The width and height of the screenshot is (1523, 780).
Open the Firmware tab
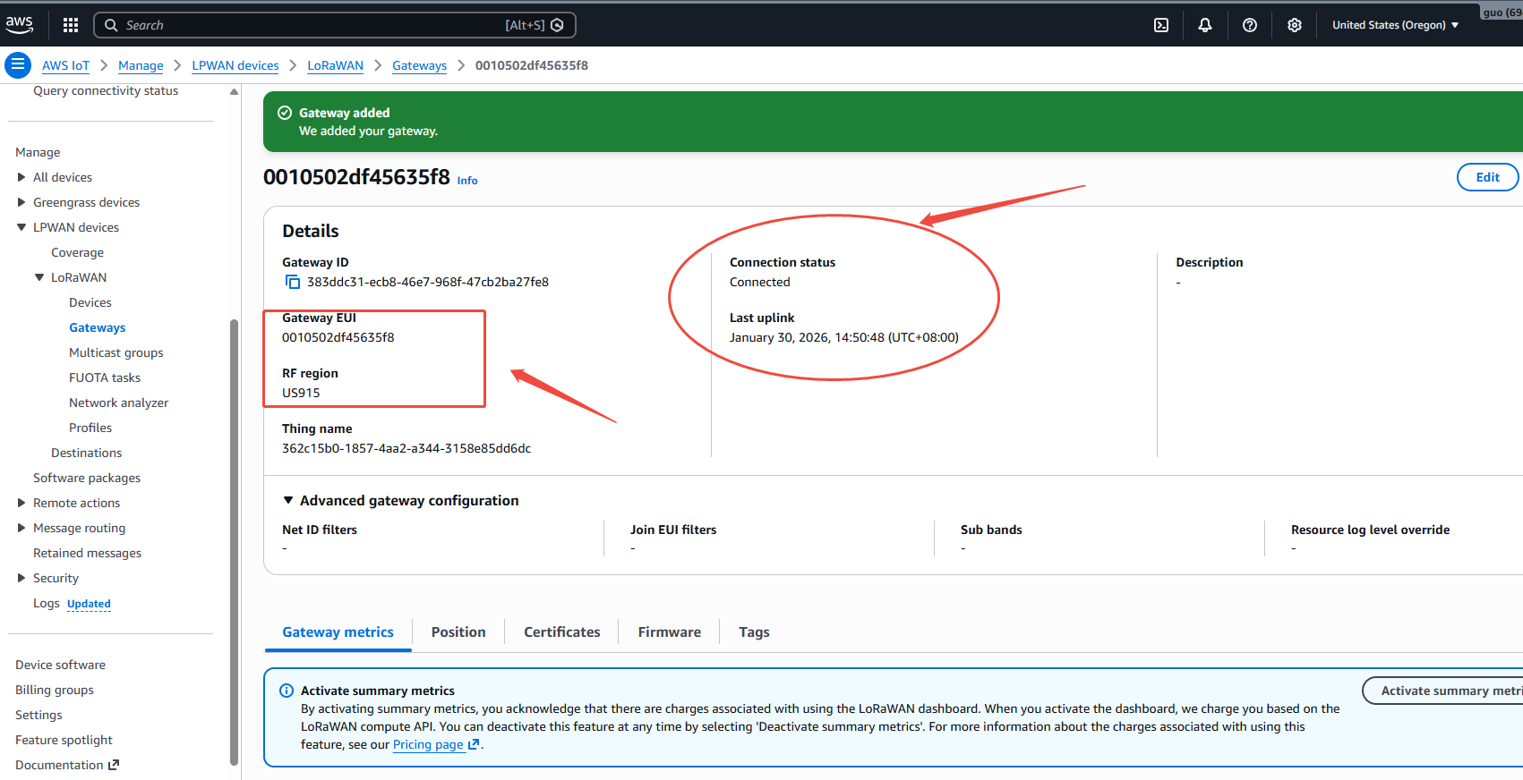[669, 632]
